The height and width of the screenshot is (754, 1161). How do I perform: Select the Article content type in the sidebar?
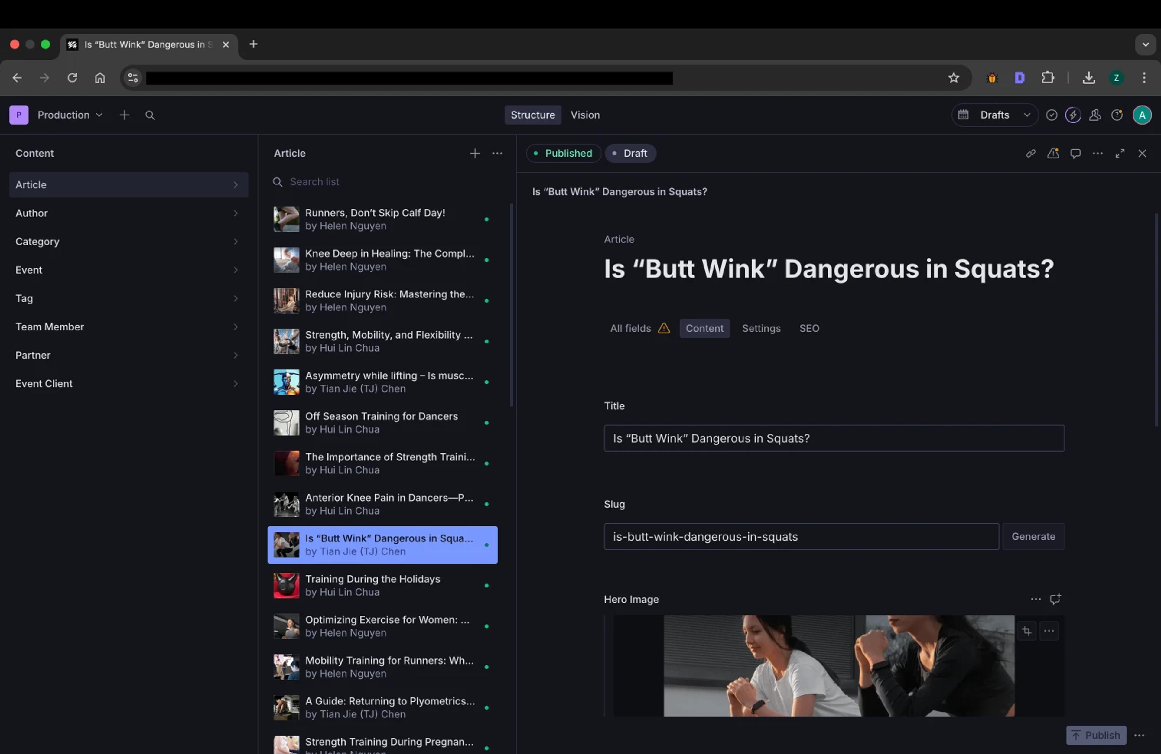(129, 185)
